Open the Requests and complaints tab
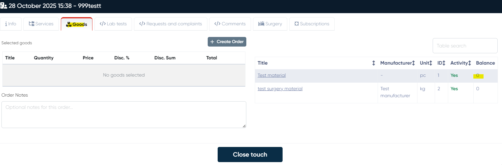This screenshot has height=165, width=502. click(171, 24)
